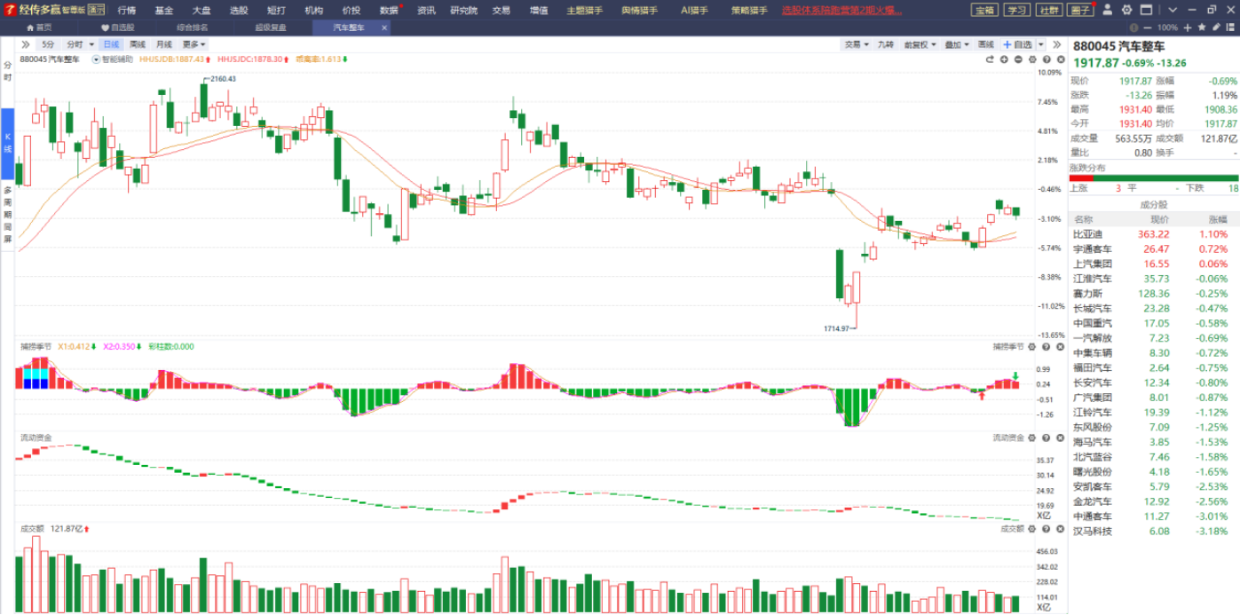
Task: Zoom out with the chart minus icon
Action: [1019, 59]
